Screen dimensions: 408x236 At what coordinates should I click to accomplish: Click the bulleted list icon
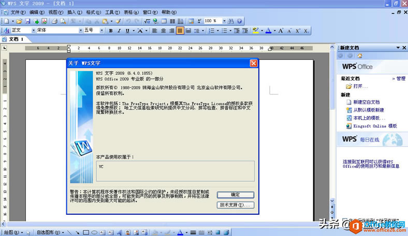point(224,30)
